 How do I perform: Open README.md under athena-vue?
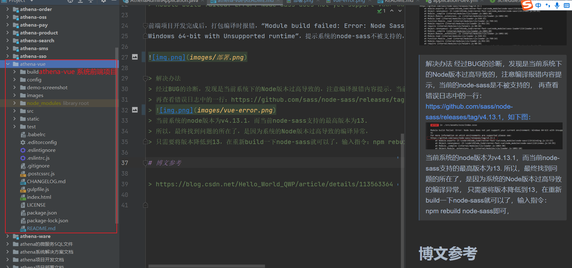[x=41, y=228]
